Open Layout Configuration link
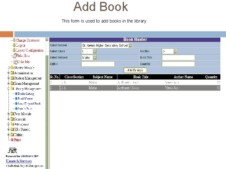The image size is (226, 169). point(30,50)
